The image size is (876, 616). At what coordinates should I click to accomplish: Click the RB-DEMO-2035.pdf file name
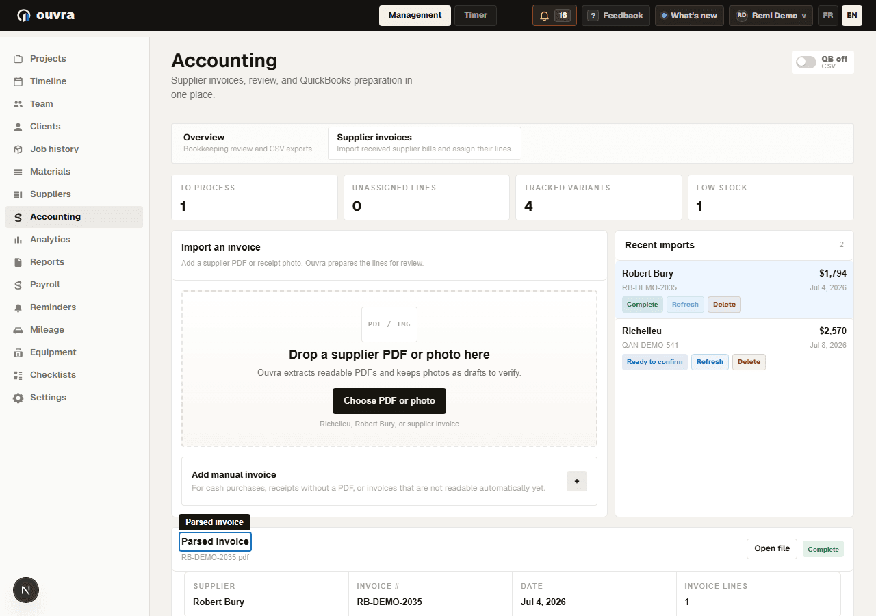point(215,557)
